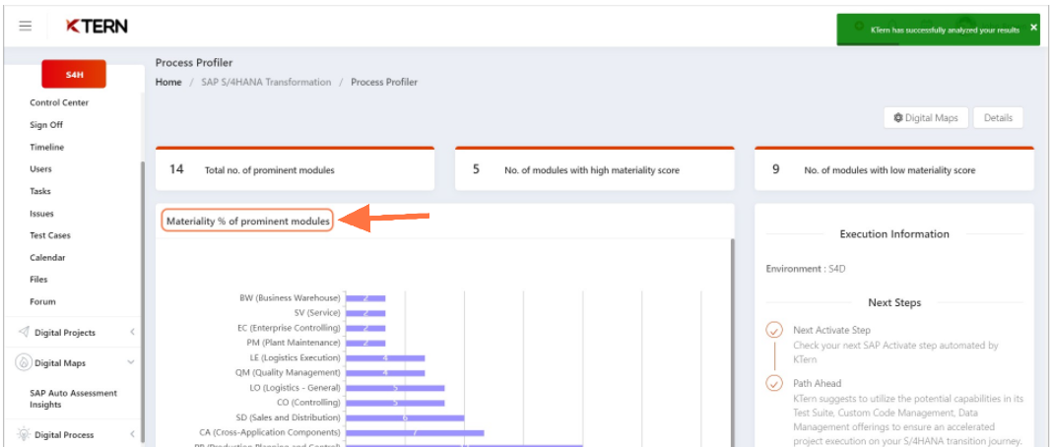Open Control Center in sidebar

59,102
